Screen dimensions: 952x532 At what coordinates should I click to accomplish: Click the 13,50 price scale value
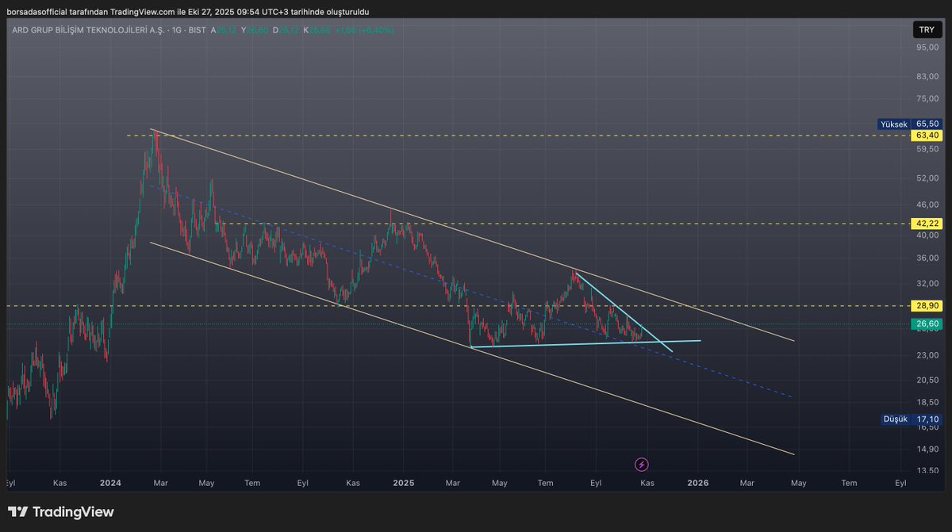click(x=927, y=471)
